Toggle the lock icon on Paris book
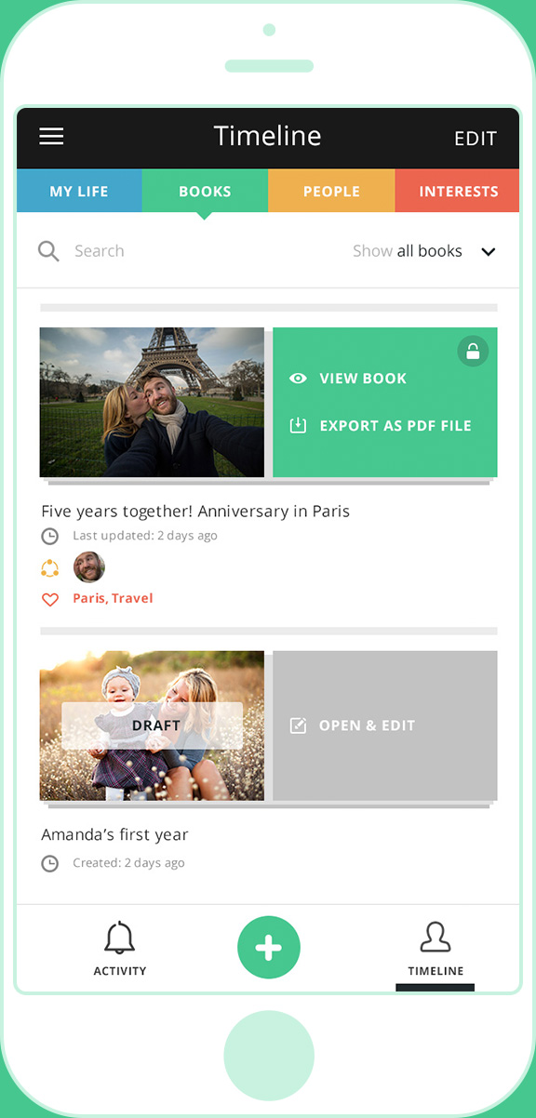 [473, 351]
